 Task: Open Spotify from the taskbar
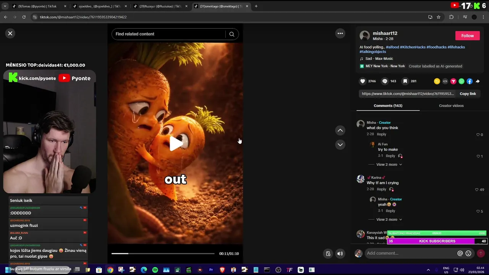pyautogui.click(x=155, y=270)
